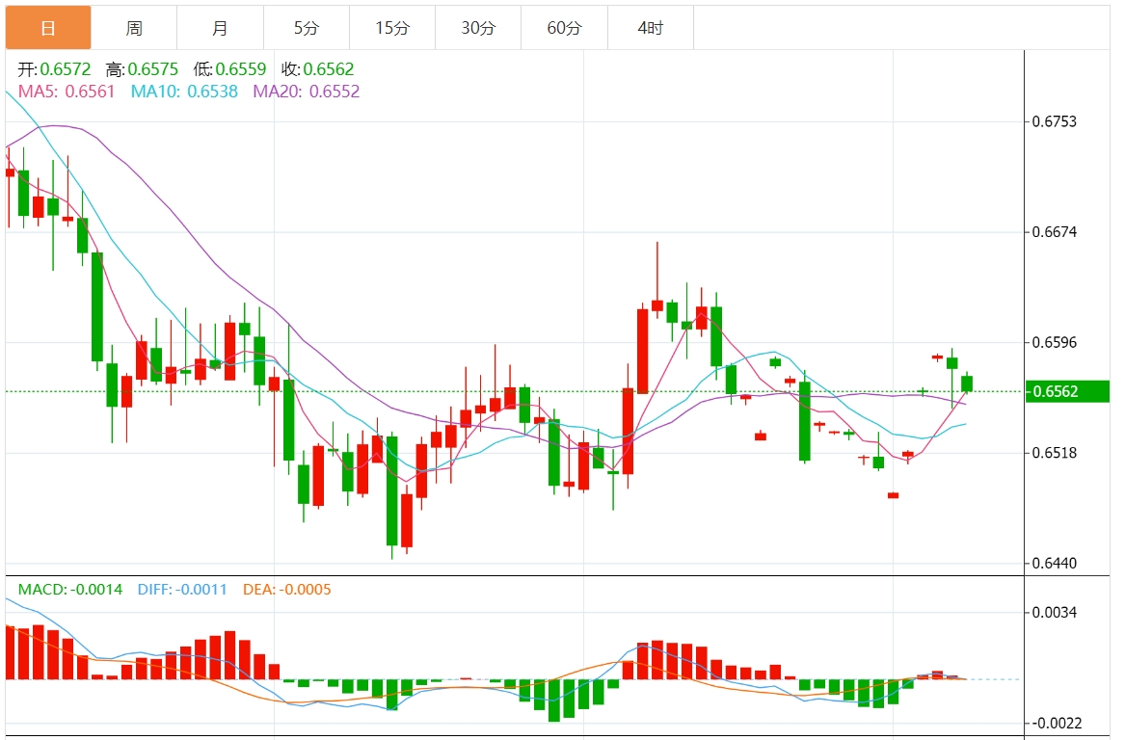Viewport: 1125px width, 740px height.
Task: Click the 0.0034 MACD axis label
Action: click(x=1055, y=613)
